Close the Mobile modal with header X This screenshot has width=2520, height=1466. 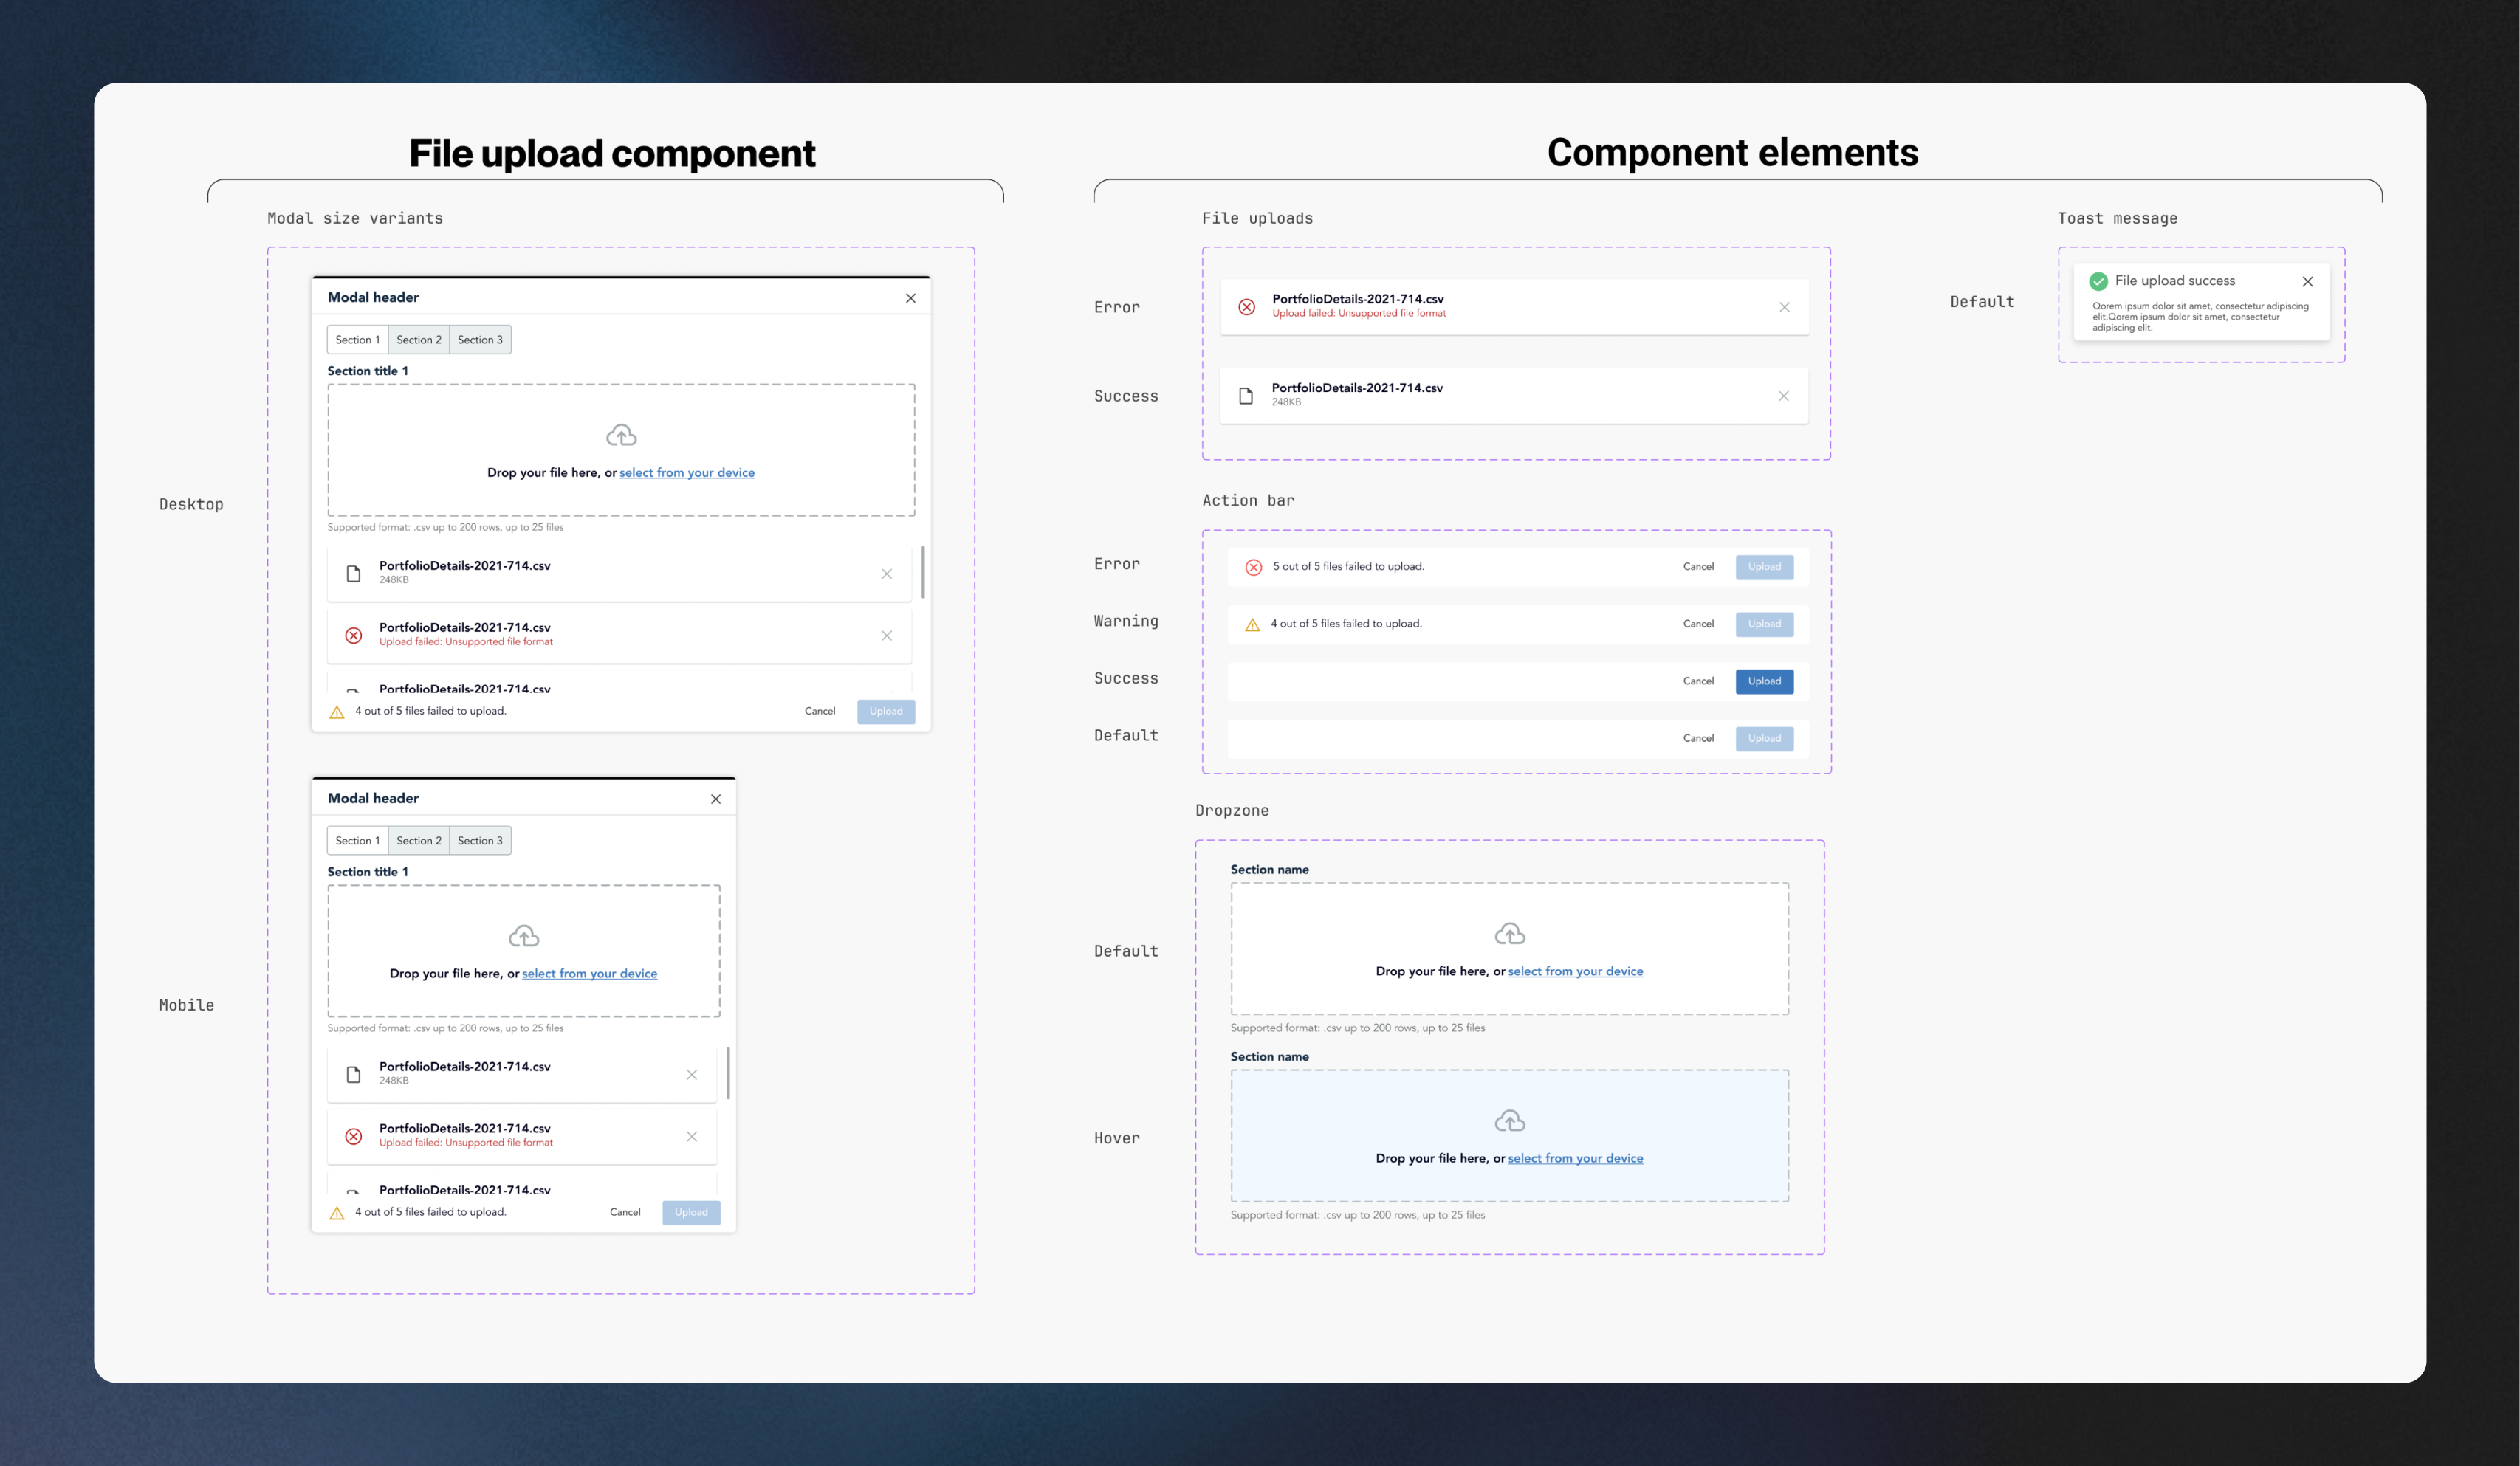click(715, 799)
